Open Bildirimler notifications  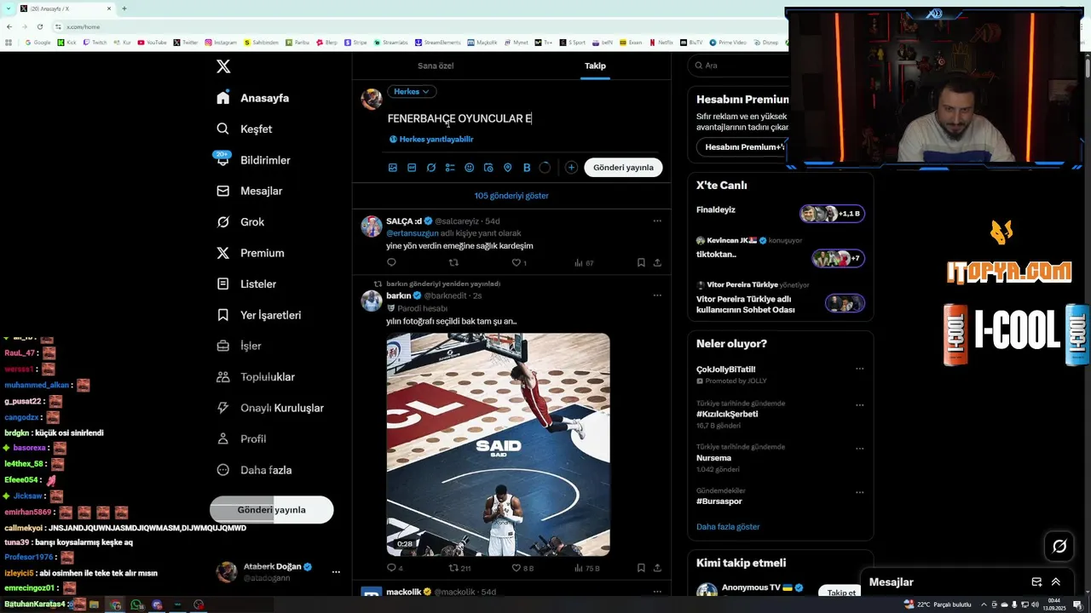coord(253,160)
